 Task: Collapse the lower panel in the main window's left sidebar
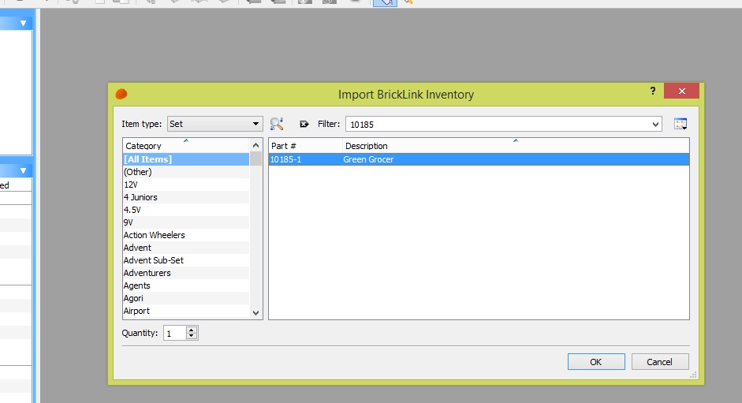click(x=23, y=170)
